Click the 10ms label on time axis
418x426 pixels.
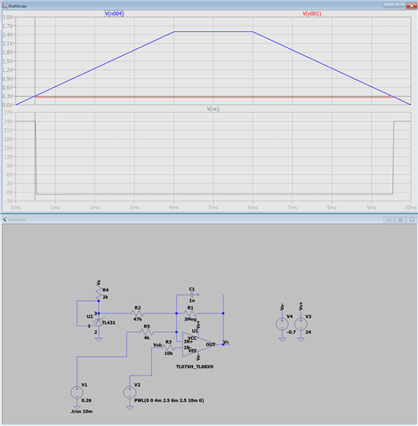[x=411, y=208]
